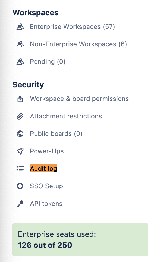
Task: Click the gear icon for SSO Setup
Action: click(x=20, y=186)
